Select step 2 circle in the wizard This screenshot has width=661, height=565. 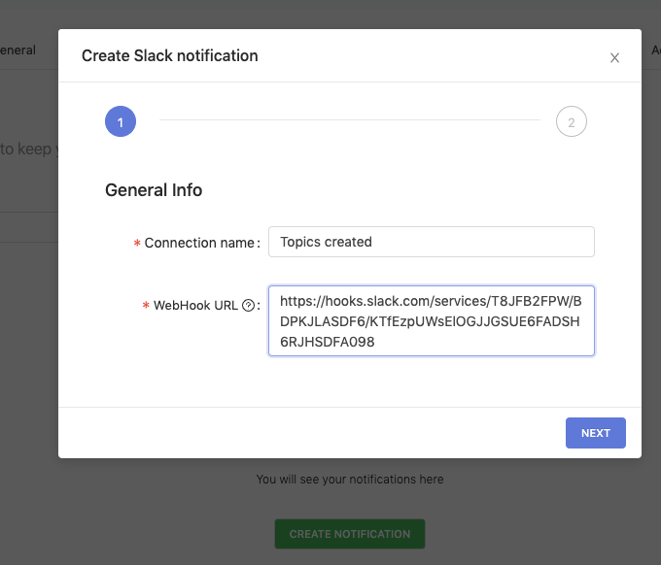pyautogui.click(x=572, y=121)
